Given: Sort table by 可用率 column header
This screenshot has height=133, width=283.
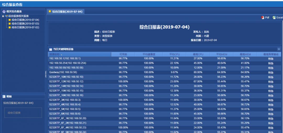Looking at the screenshot, I should click(x=123, y=54).
